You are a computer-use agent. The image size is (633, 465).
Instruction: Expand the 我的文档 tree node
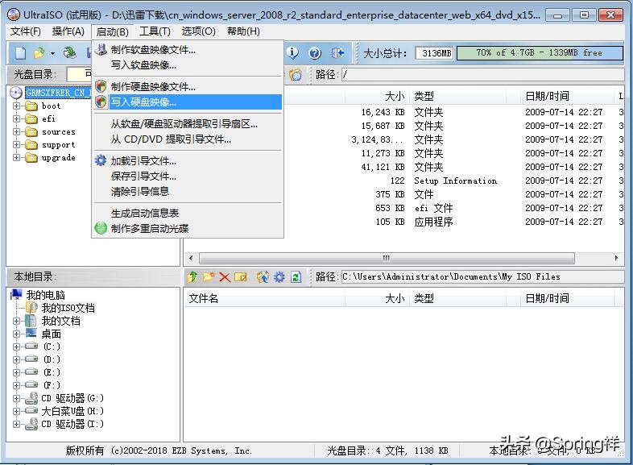17,322
